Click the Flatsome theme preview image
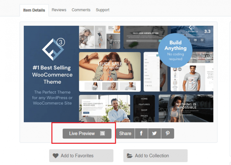This screenshot has height=165, width=231. pos(118,74)
